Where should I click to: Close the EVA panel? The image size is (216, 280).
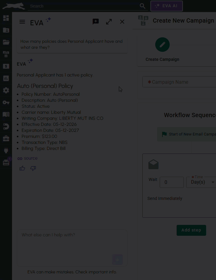click(122, 22)
